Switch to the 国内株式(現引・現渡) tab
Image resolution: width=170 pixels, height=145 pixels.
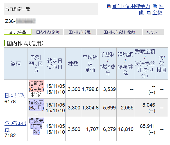pos(119,32)
